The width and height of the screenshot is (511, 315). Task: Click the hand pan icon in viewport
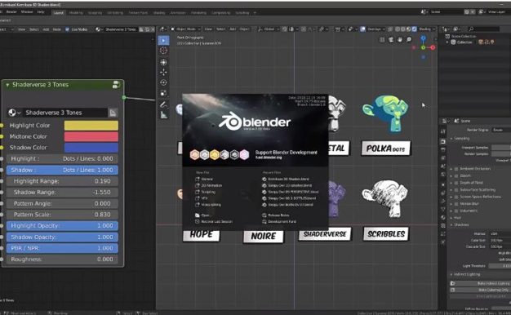pyautogui.click(x=400, y=40)
